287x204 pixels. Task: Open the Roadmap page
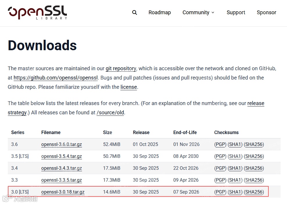pos(160,12)
